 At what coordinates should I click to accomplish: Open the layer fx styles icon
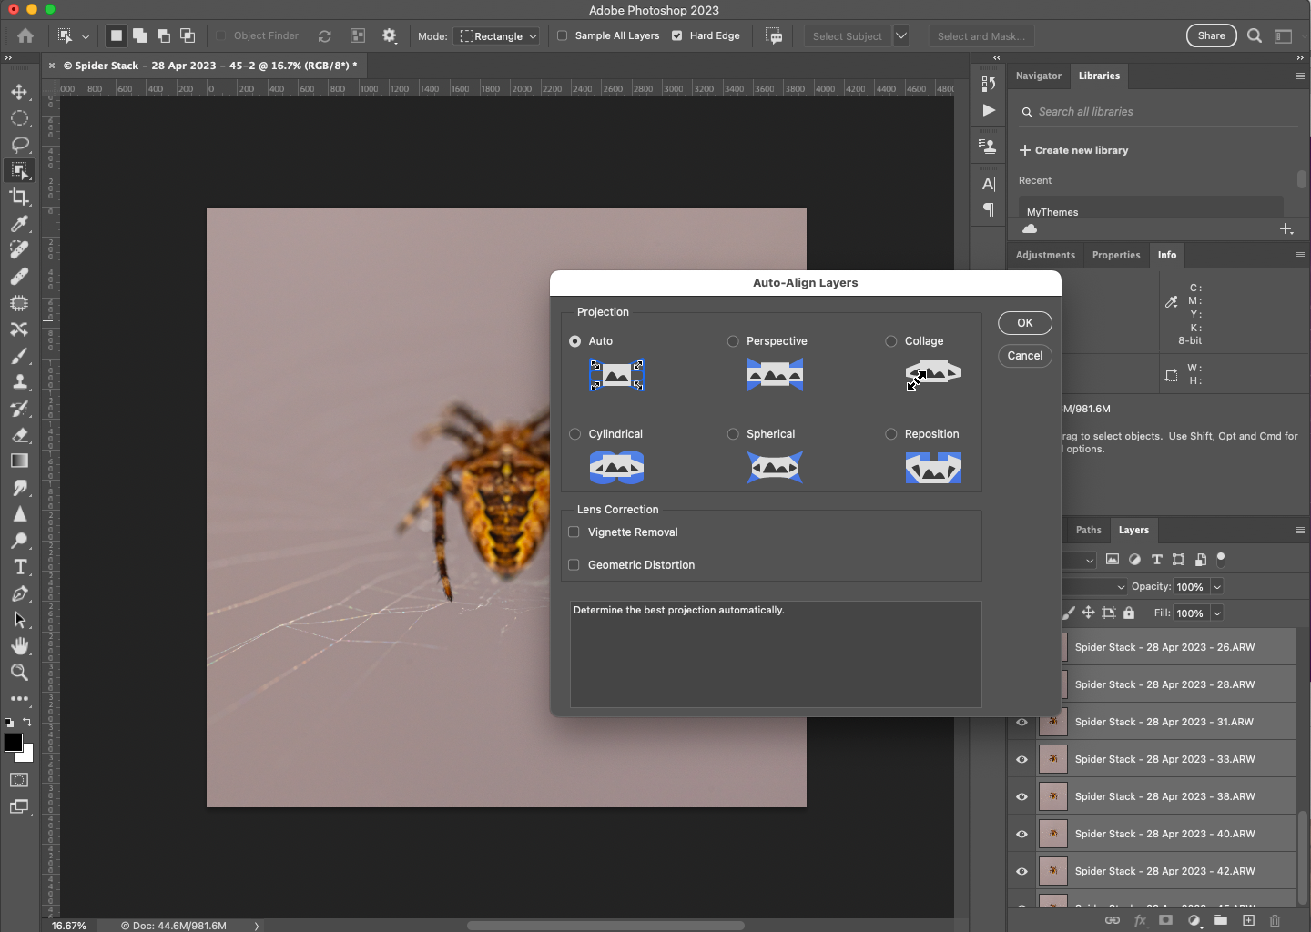1139,920
